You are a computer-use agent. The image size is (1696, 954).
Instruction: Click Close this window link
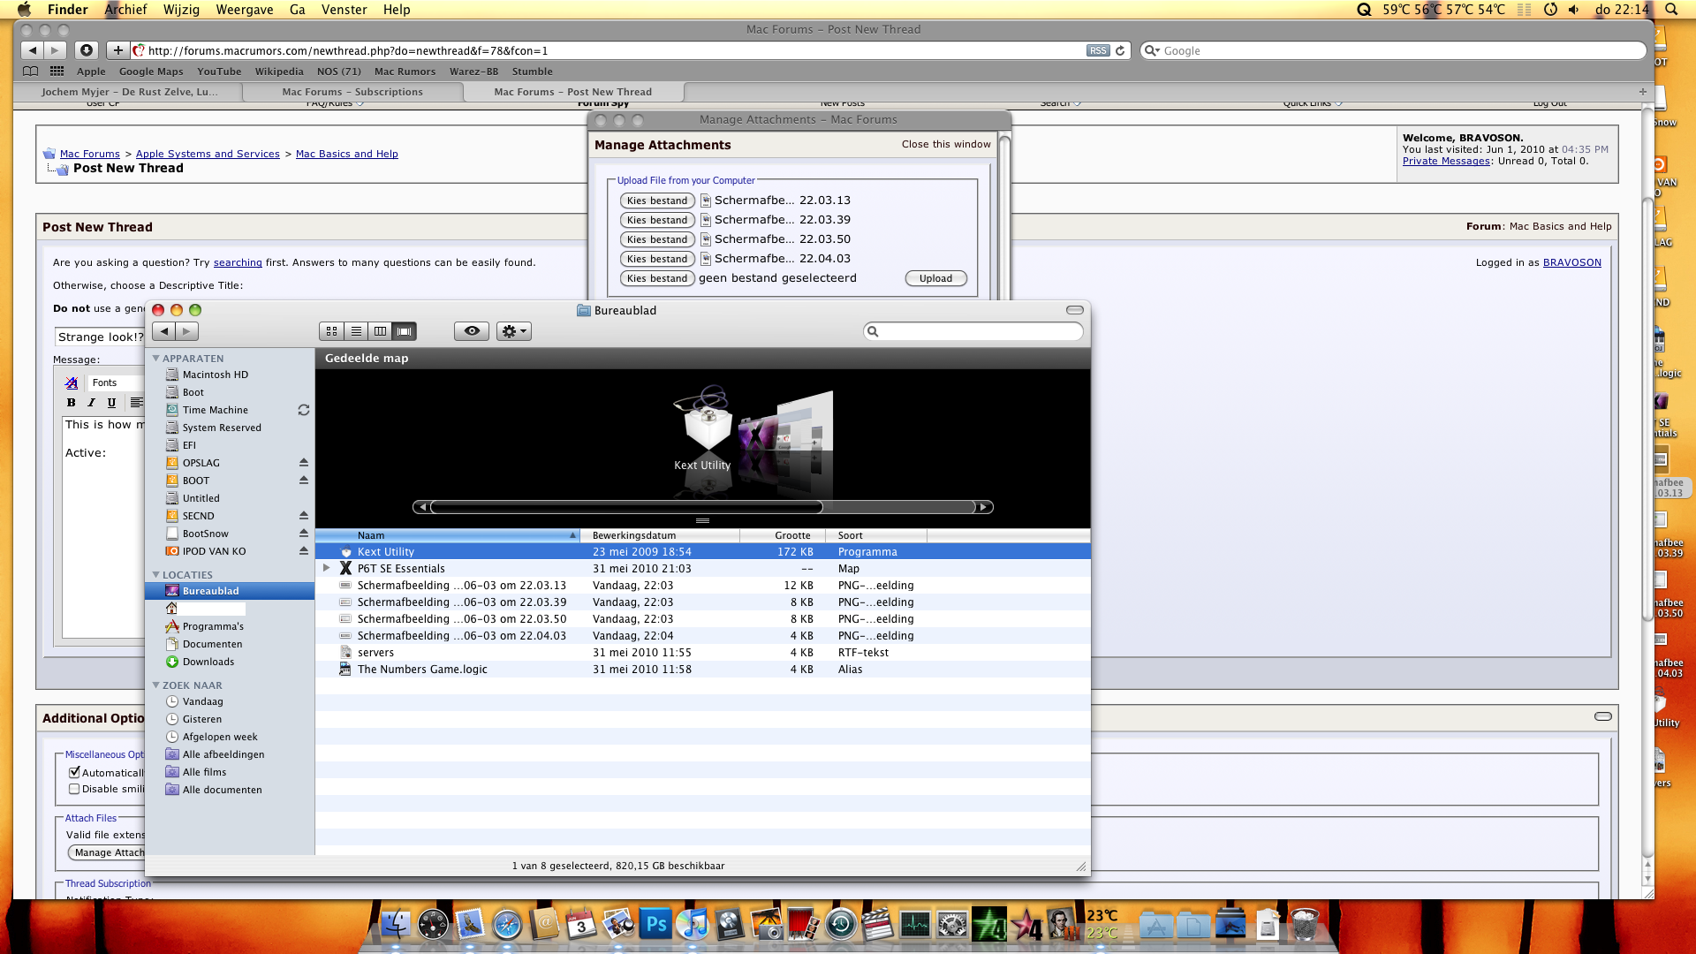(x=946, y=144)
